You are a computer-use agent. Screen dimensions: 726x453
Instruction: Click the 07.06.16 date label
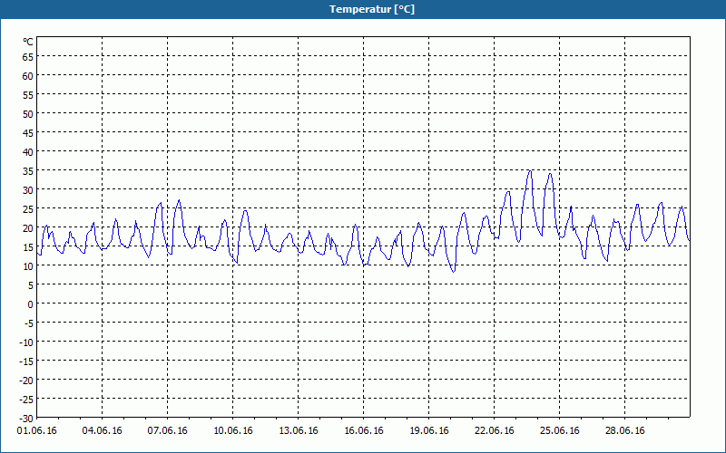pyautogui.click(x=167, y=431)
